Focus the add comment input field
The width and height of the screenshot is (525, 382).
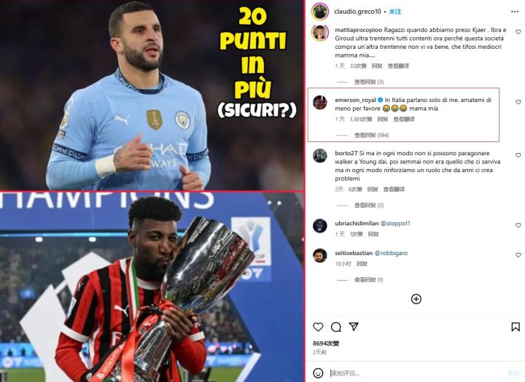click(x=415, y=373)
